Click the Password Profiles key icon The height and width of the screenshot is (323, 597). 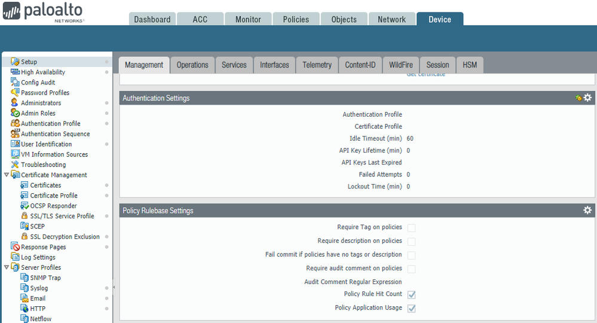click(15, 93)
